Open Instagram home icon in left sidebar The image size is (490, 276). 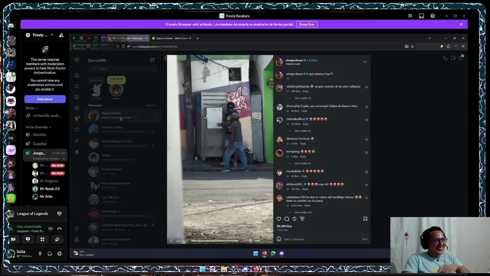click(77, 76)
